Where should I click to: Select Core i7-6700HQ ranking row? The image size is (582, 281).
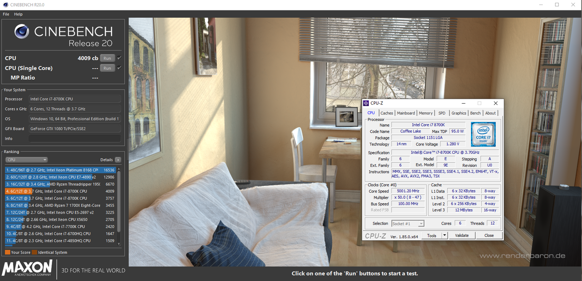60,234
